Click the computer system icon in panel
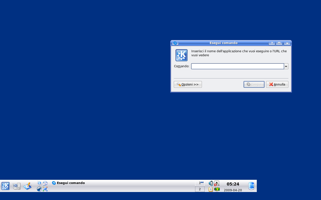 pos(17,186)
